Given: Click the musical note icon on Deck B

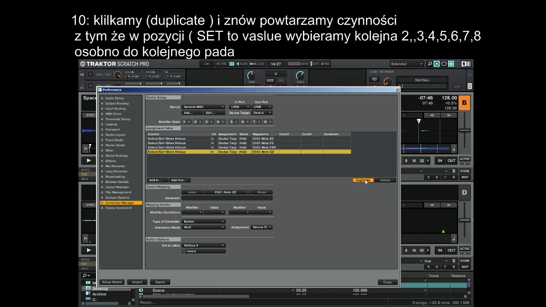Looking at the screenshot, I should pyautogui.click(x=453, y=149).
